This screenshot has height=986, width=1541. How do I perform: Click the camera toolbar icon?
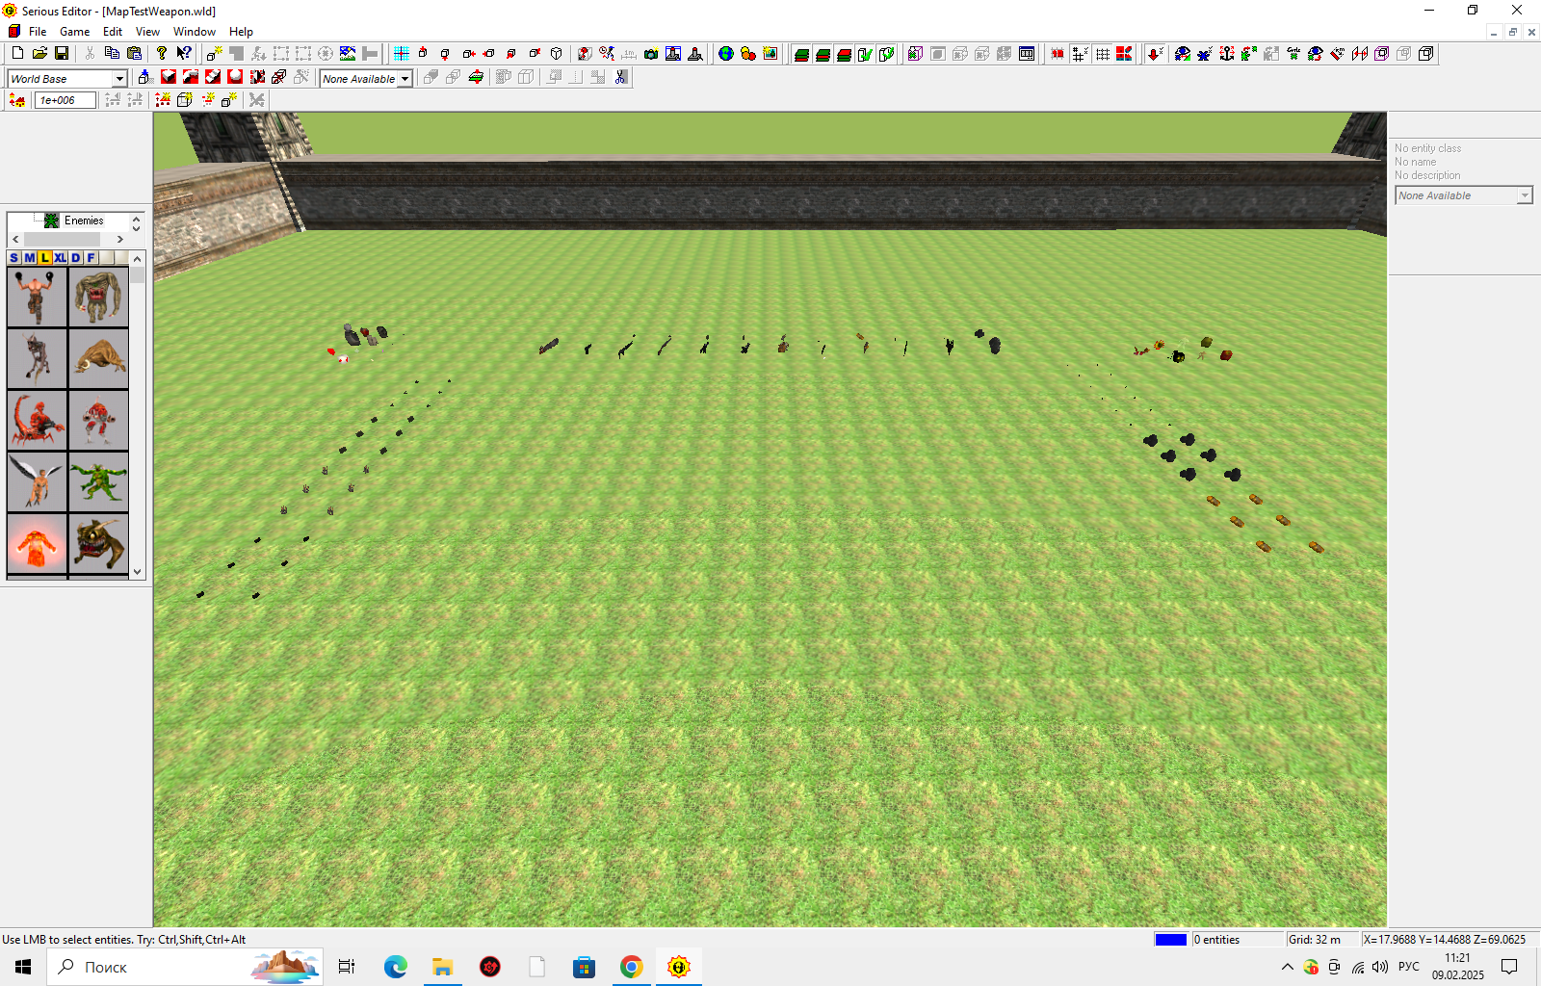[x=651, y=54]
